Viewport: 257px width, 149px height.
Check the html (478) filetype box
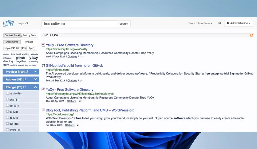7,93
